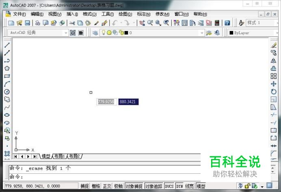Open a drawing file icon
Image resolution: width=281 pixels, height=192 pixels.
pos(19,23)
